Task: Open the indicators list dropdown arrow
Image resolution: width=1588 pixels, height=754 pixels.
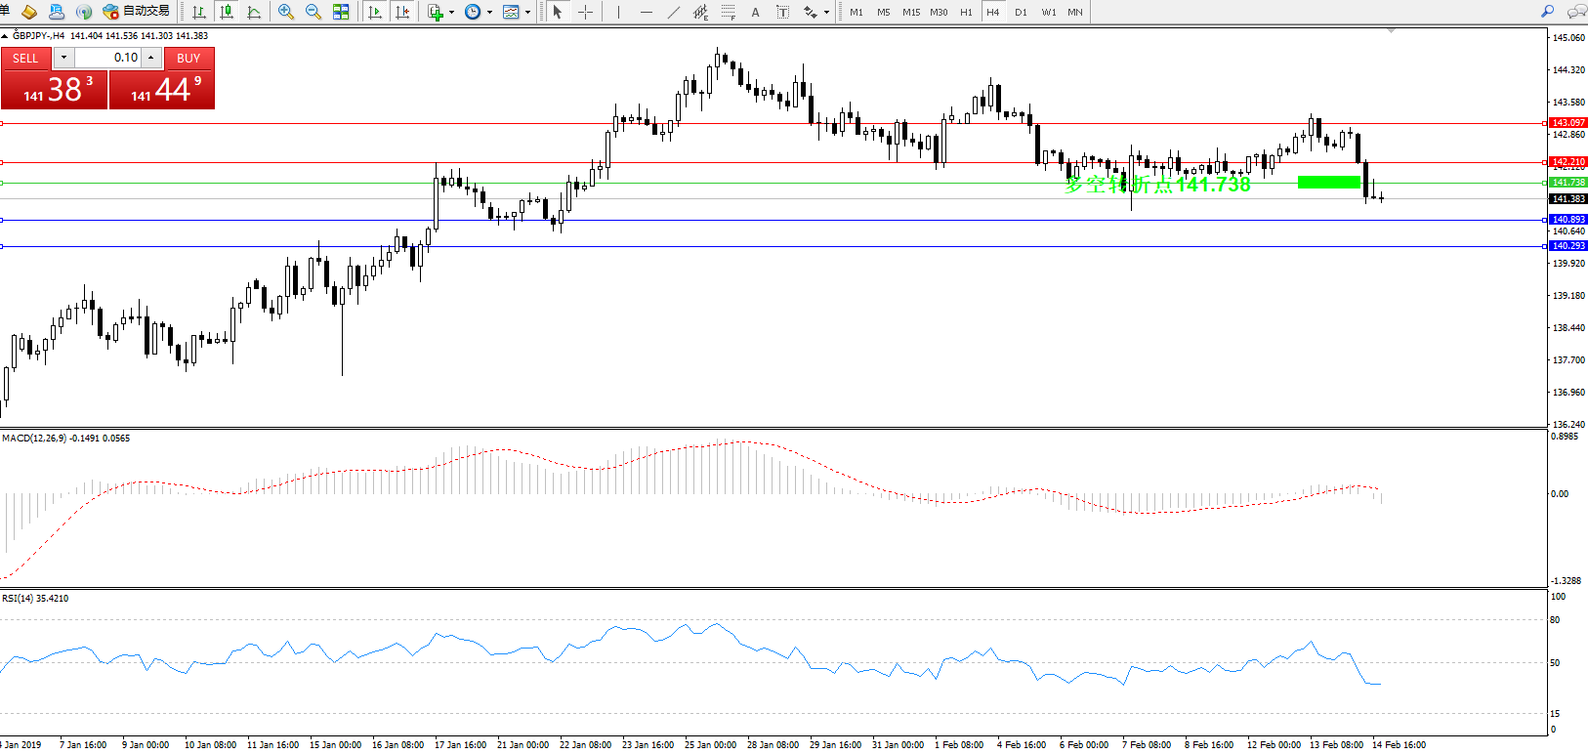Action: pos(451,13)
